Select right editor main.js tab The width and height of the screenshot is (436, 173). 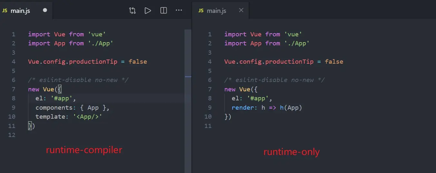(x=220, y=10)
